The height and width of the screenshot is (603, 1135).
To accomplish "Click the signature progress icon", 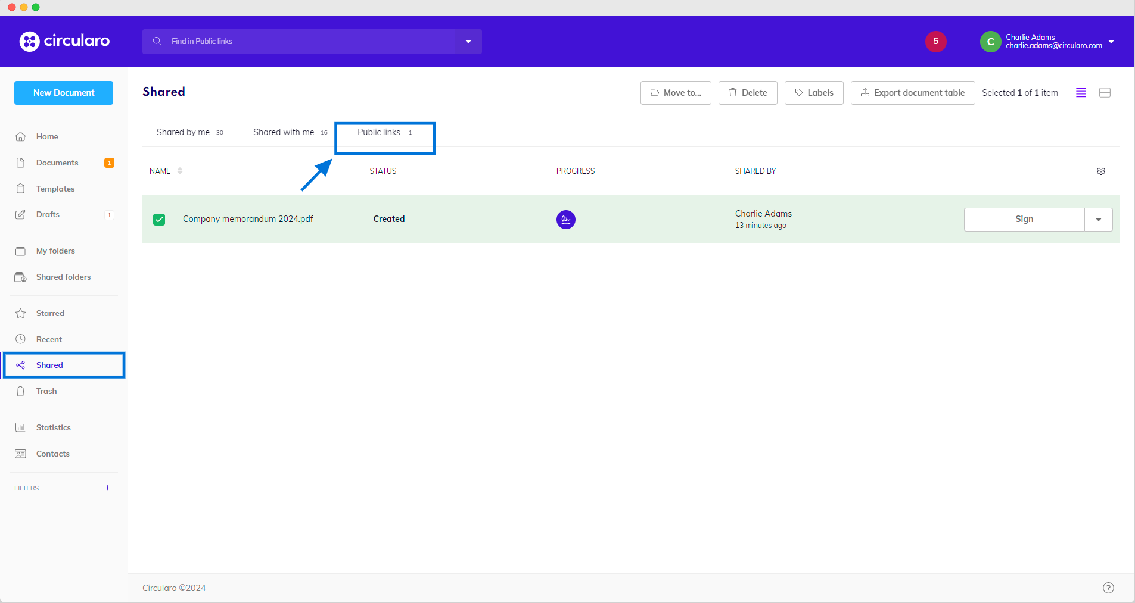I will pos(565,220).
